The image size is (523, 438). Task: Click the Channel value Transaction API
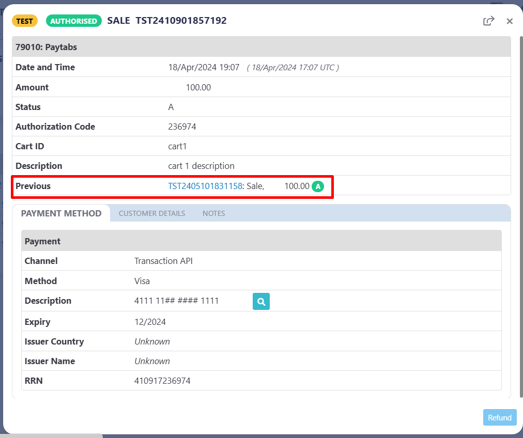163,261
